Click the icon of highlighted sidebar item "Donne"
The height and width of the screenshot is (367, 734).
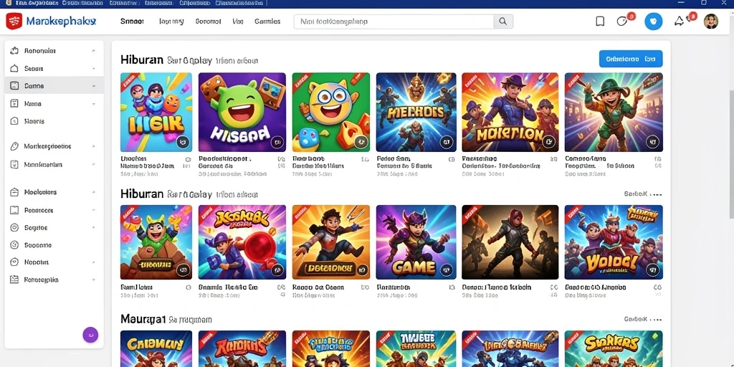click(14, 86)
